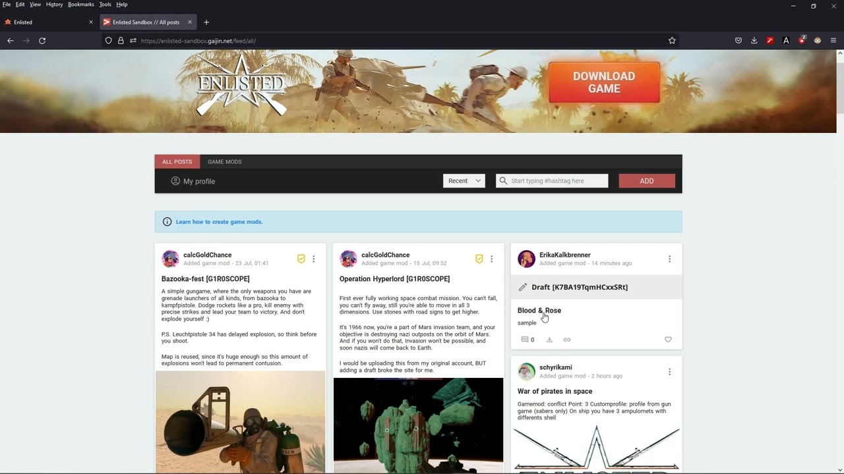Open the Pocket save icon
This screenshot has width=844, height=474.
coord(738,41)
